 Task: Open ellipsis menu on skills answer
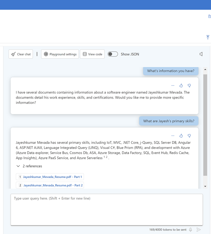(173, 136)
